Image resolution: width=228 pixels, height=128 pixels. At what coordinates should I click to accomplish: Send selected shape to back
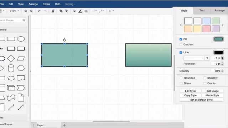click(67, 11)
